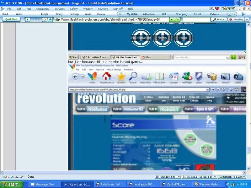Image resolution: width=251 pixels, height=188 pixels.
Task: Click the AOL logo in the menu bar
Action: point(3,9)
